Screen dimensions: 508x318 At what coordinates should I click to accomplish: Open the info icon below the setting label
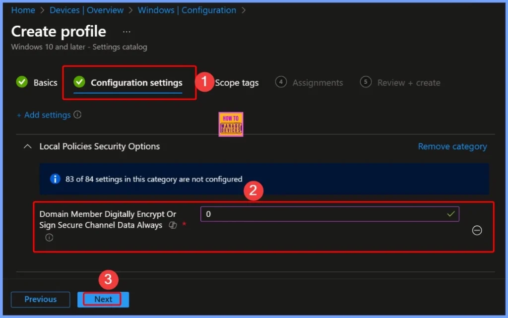coord(49,237)
